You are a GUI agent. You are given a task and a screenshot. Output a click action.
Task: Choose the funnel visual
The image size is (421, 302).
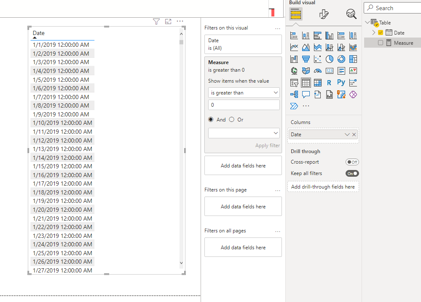click(x=306, y=59)
